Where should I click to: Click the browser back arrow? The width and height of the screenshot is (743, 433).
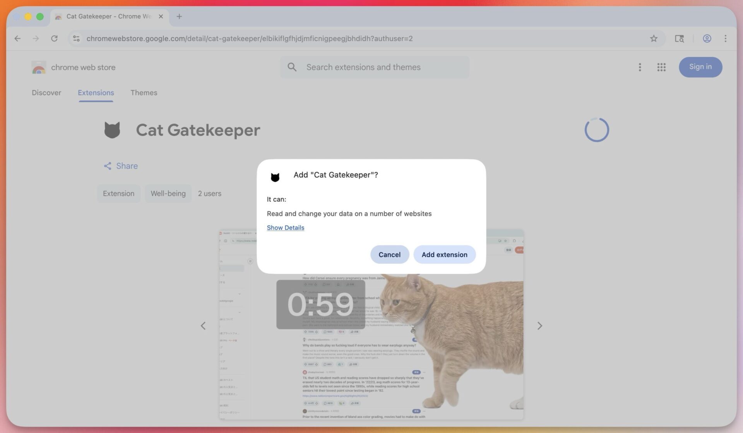[17, 38]
